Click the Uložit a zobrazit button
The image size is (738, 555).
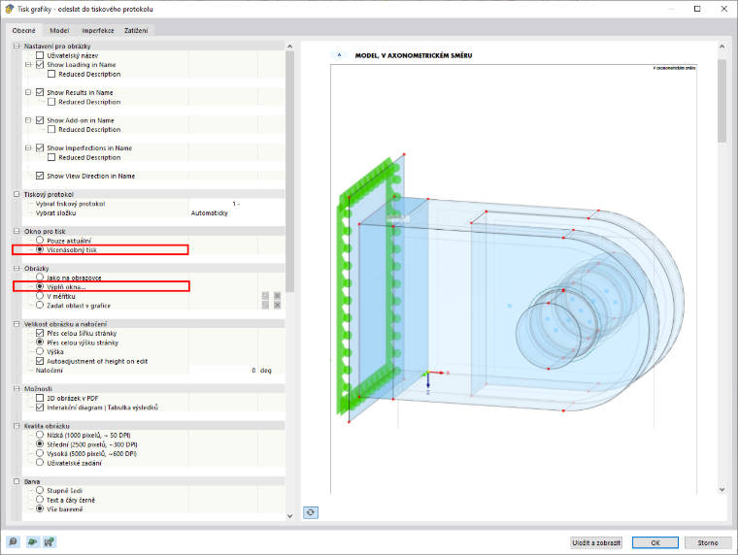596,542
